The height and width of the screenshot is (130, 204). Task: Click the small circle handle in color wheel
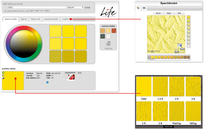coord(32,34)
